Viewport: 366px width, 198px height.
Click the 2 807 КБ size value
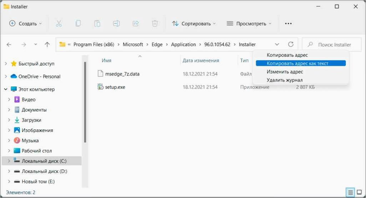pos(305,87)
